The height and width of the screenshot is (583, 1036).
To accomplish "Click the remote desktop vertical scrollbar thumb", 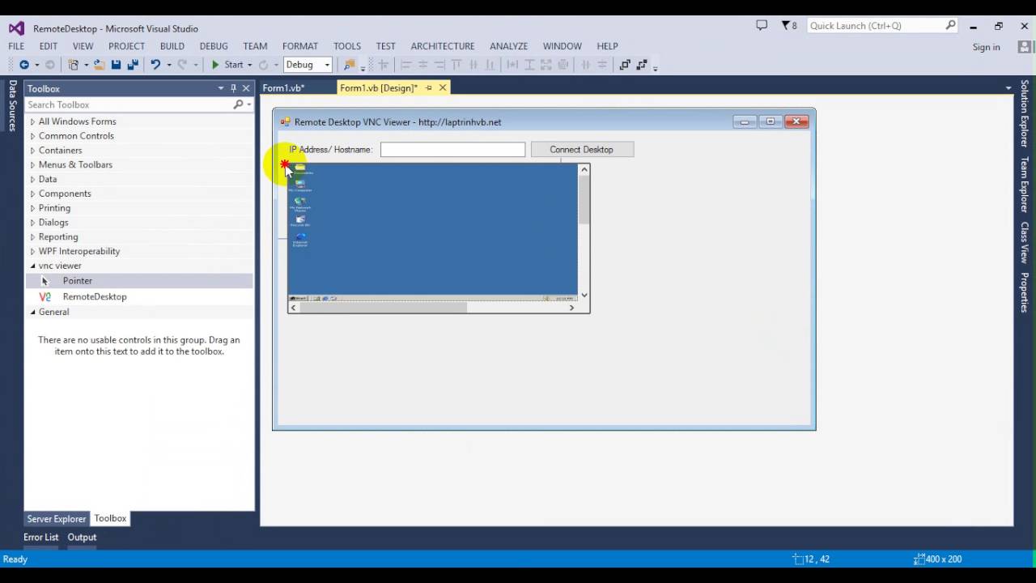I will coord(584,200).
